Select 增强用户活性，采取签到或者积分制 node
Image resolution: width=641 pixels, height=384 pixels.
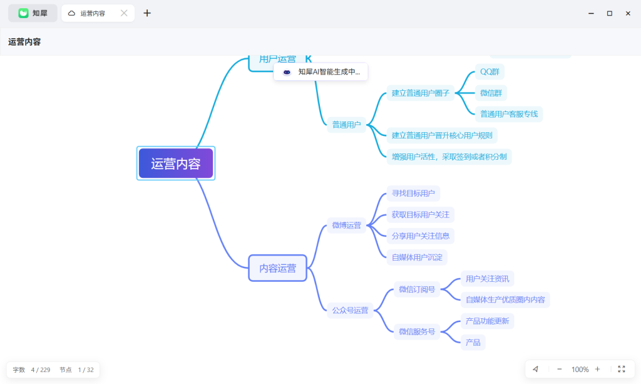coord(449,157)
